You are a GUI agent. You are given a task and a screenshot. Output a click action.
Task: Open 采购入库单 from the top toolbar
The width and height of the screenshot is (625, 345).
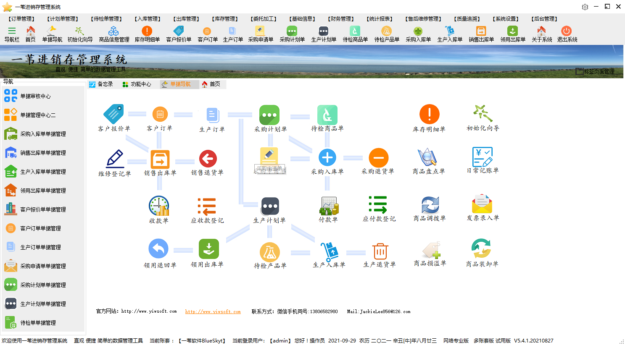[x=418, y=34]
